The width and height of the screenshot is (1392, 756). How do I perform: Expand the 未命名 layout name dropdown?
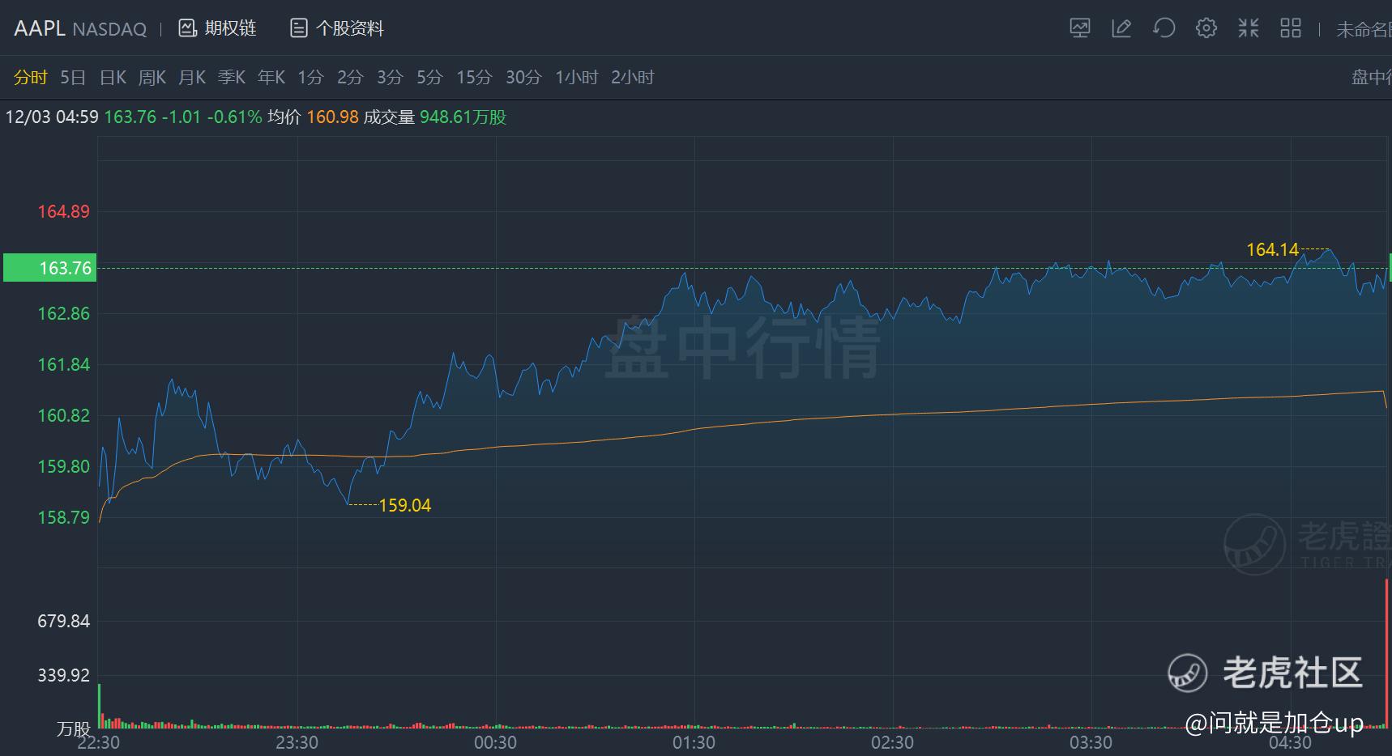1363,29
